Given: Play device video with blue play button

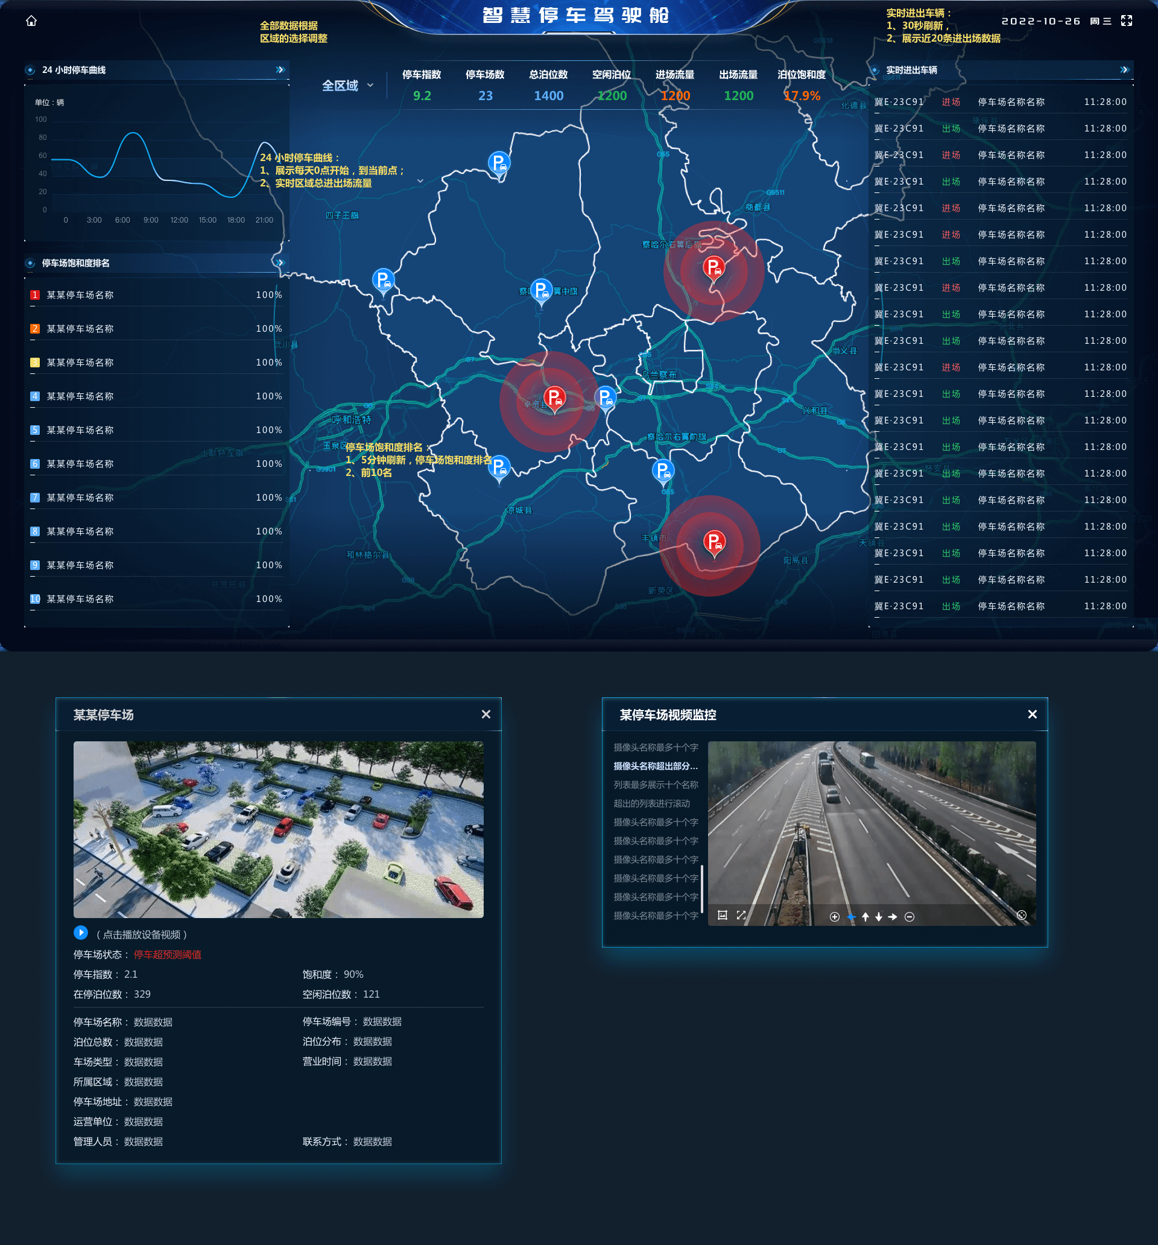Looking at the screenshot, I should point(81,933).
